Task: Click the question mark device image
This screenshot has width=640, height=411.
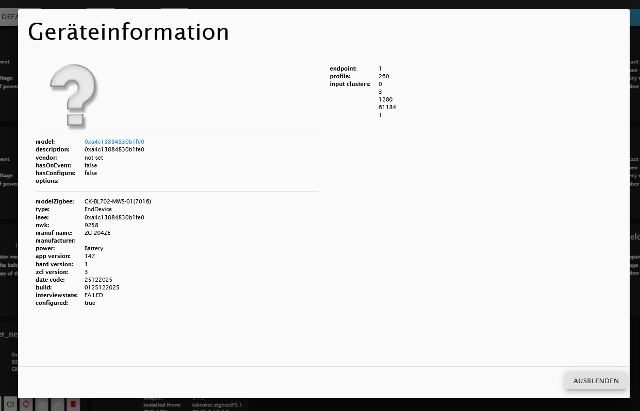Action: coord(73,95)
